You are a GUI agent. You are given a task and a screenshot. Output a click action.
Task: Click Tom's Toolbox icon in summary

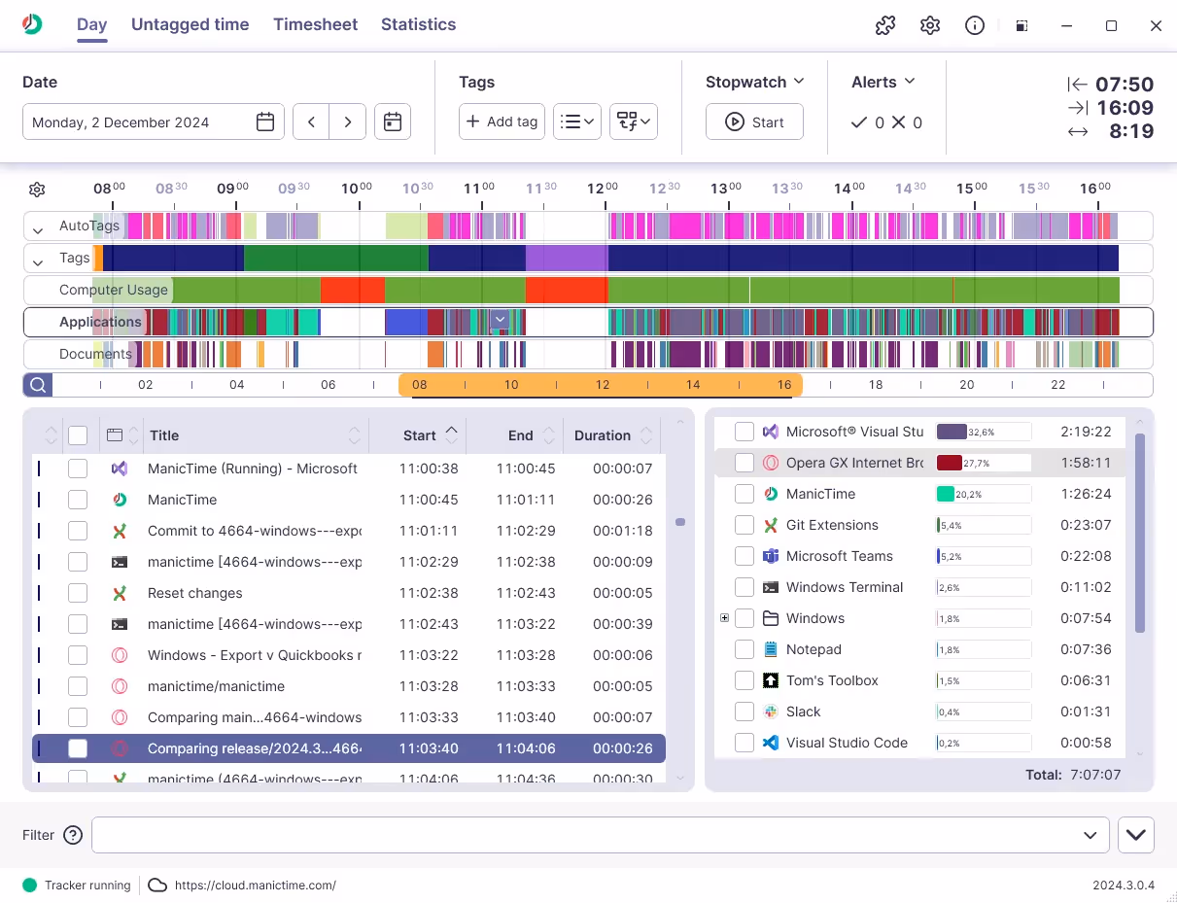pyautogui.click(x=771, y=680)
